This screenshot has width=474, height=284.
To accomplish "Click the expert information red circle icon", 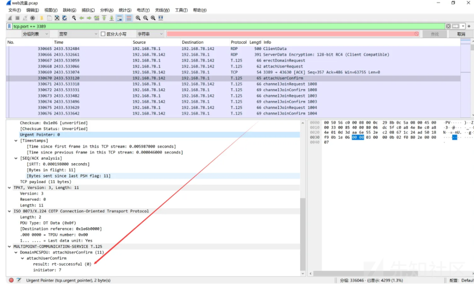I will (11, 280).
